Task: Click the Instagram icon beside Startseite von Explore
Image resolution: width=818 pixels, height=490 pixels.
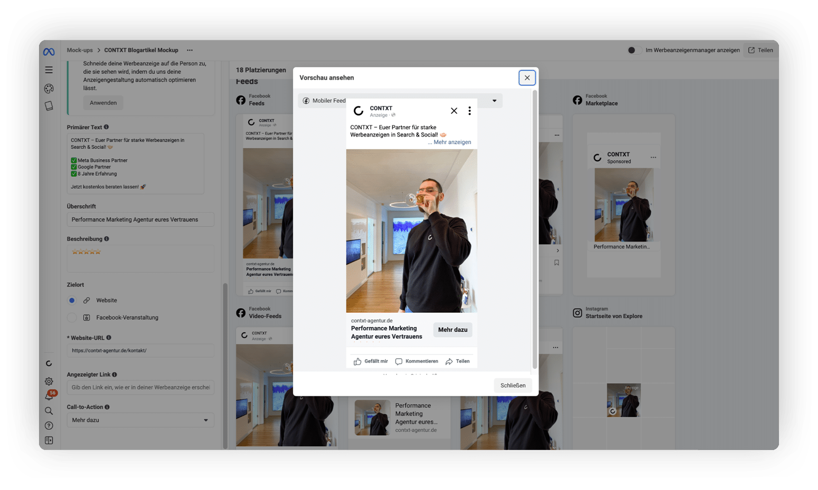Action: click(x=577, y=313)
